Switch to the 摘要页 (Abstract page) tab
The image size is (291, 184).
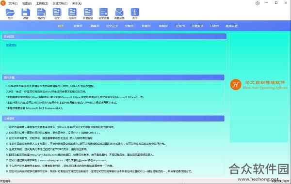click(95, 26)
